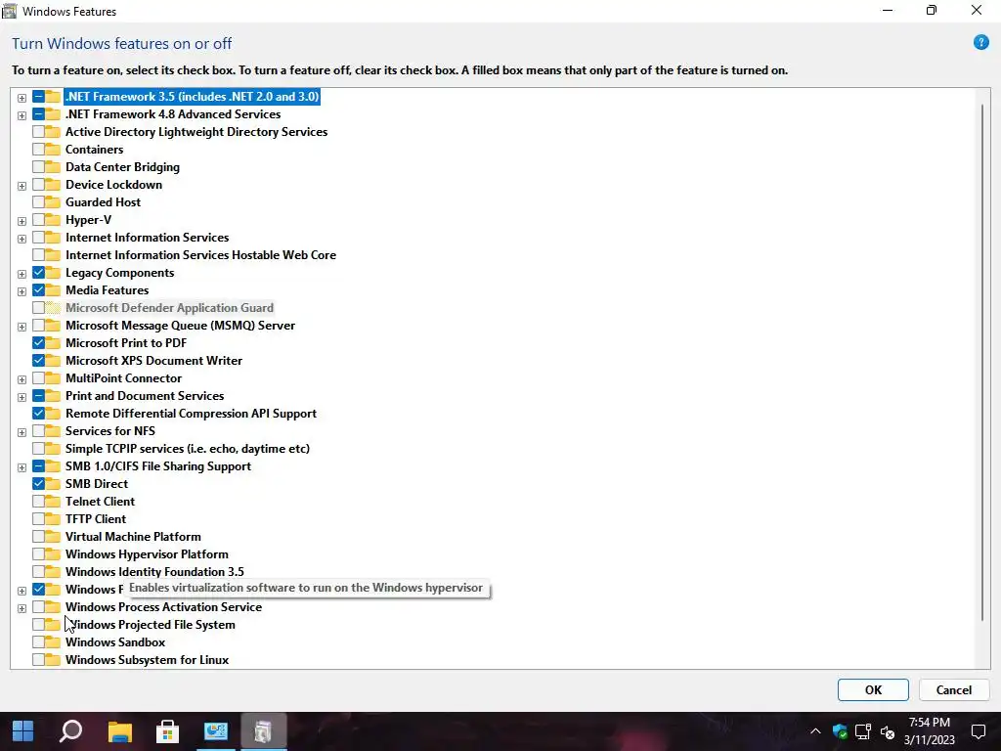Open File Explorer from the taskbar

[x=119, y=731]
